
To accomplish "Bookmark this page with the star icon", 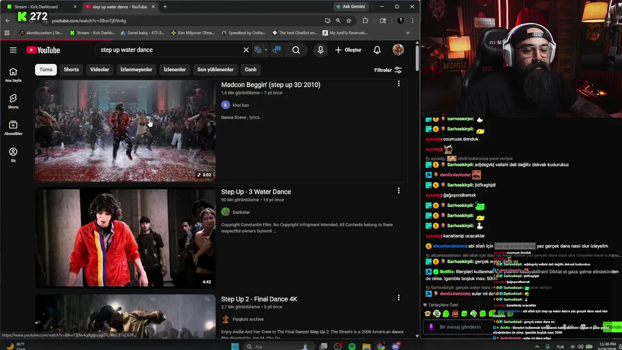I will pyautogui.click(x=348, y=20).
